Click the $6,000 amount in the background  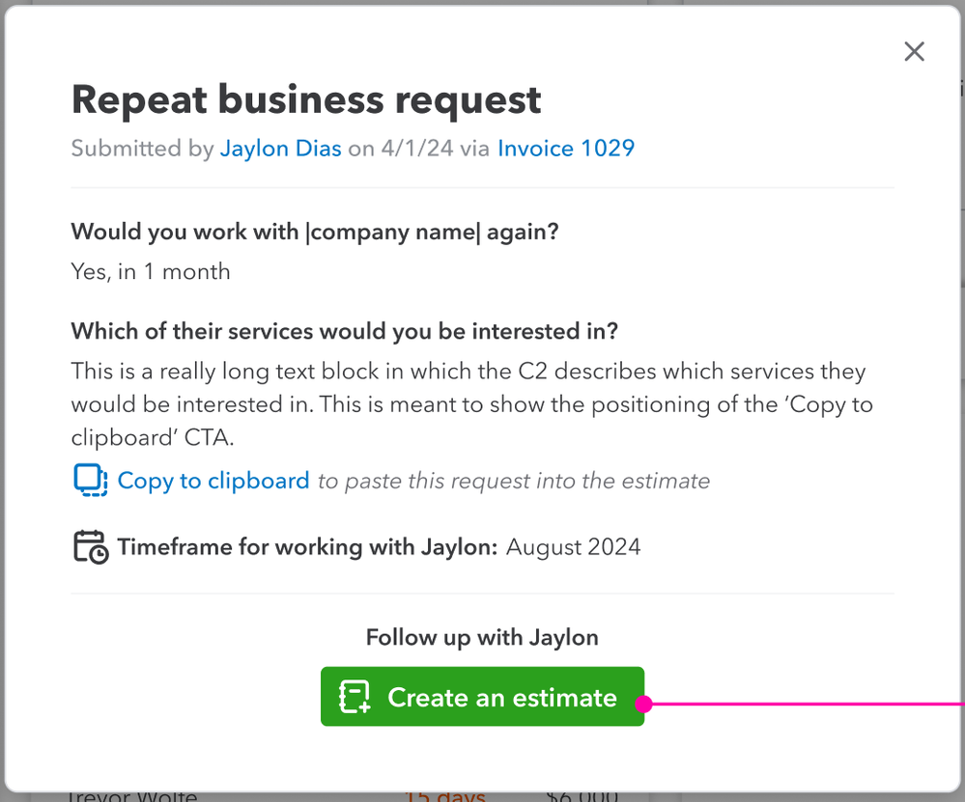click(x=582, y=796)
